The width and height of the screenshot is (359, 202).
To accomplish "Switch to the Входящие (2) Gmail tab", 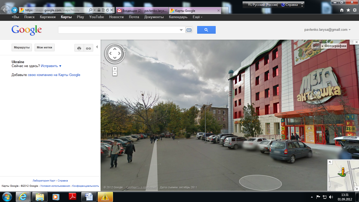I will (x=142, y=11).
